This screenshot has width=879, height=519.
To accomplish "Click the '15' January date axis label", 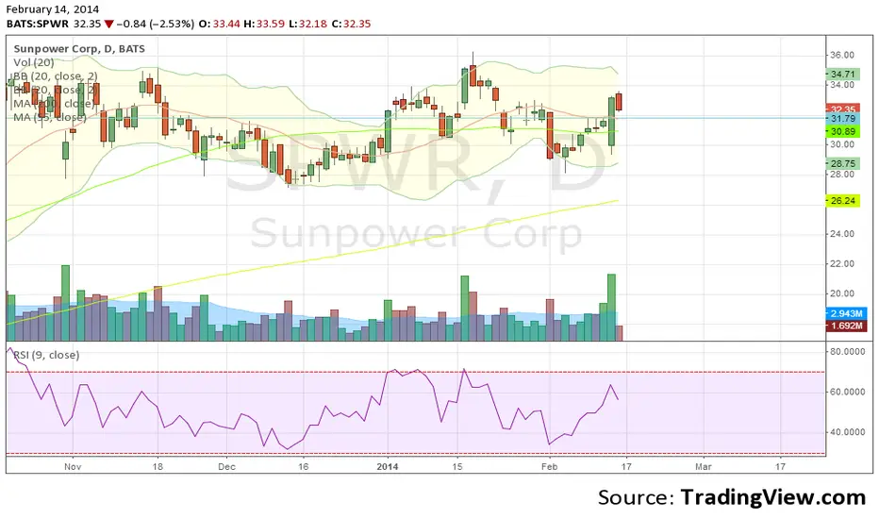I will point(457,466).
